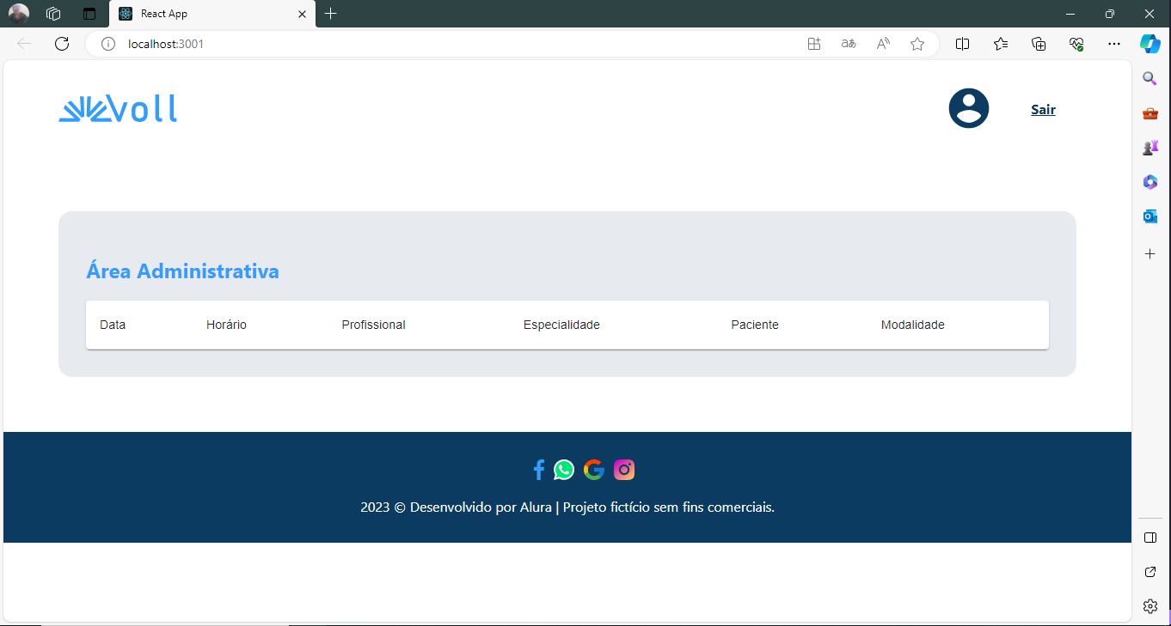Select the React App tab

[x=212, y=14]
